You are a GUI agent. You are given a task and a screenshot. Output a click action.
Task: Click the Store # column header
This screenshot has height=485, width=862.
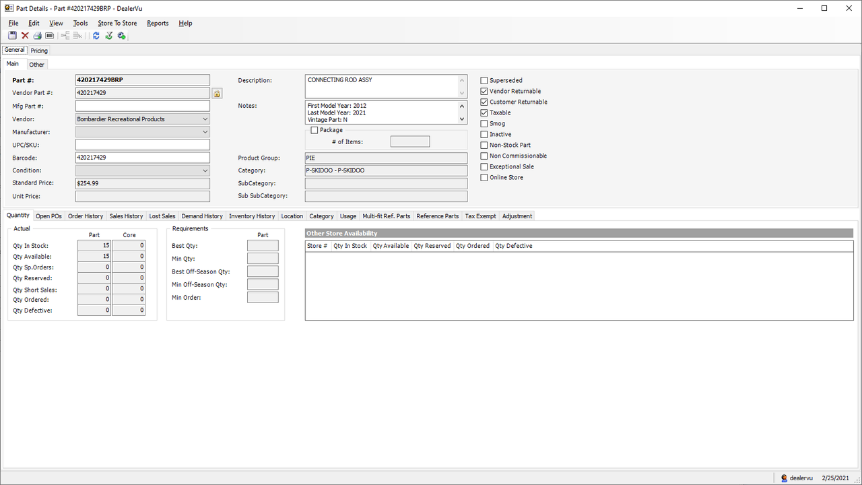pos(318,247)
